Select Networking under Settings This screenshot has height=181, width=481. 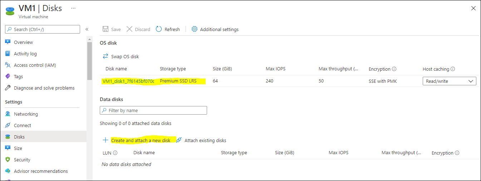(x=26, y=114)
